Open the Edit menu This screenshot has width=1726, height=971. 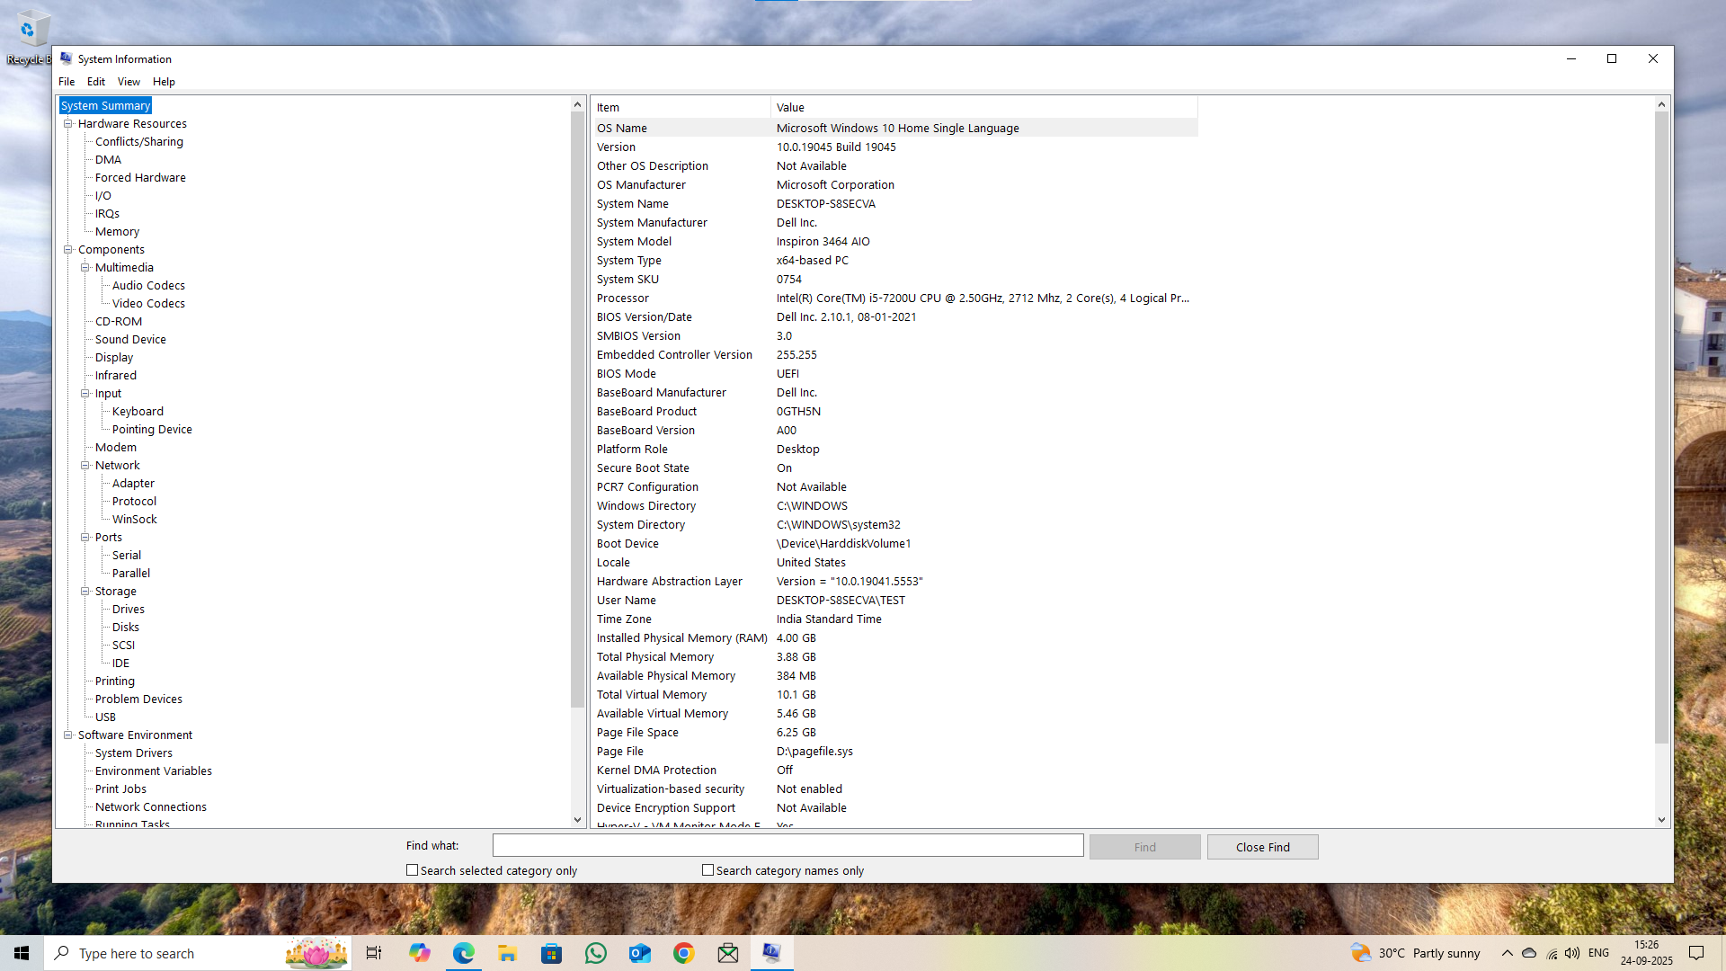point(96,81)
